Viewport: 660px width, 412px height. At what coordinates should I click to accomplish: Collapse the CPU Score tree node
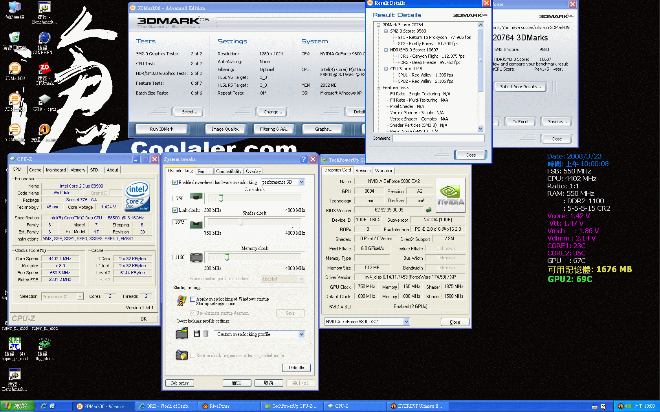coord(386,69)
